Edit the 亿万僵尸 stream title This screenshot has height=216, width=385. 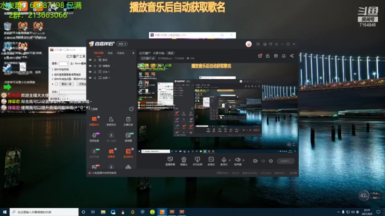click(x=148, y=58)
